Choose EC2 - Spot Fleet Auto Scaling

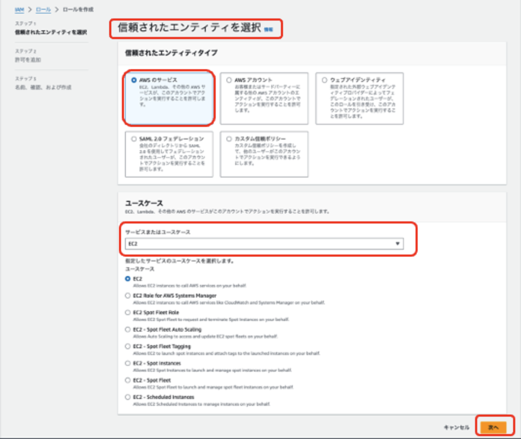tap(128, 329)
